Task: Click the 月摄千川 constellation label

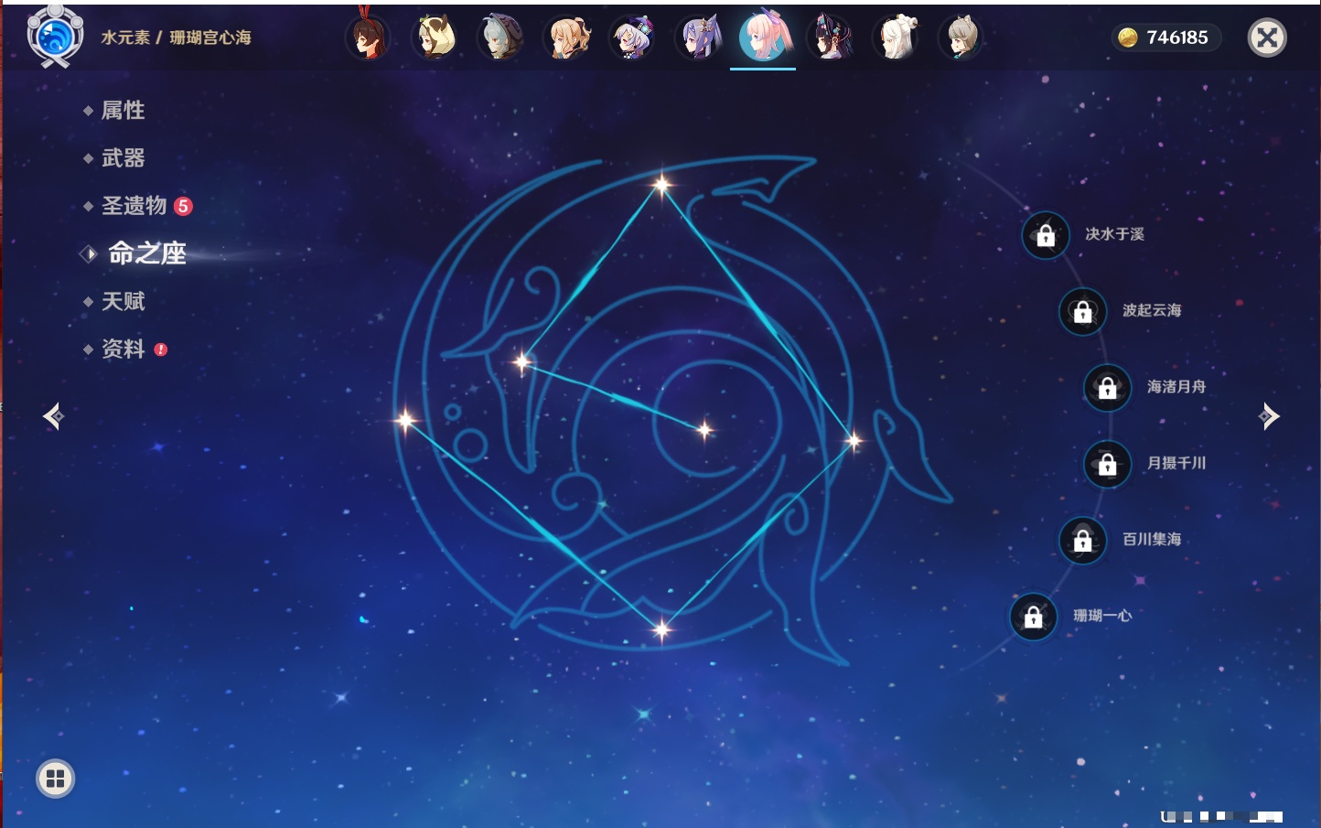Action: [x=1176, y=463]
